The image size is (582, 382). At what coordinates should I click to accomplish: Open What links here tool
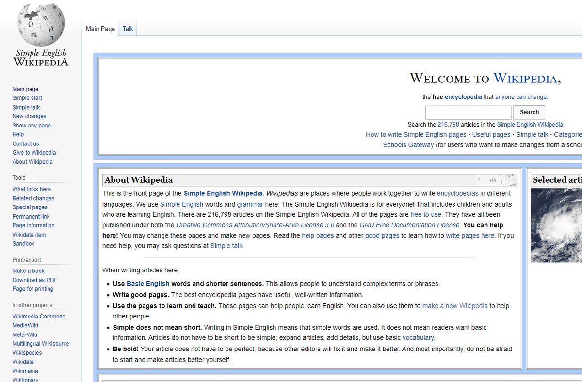(32, 189)
